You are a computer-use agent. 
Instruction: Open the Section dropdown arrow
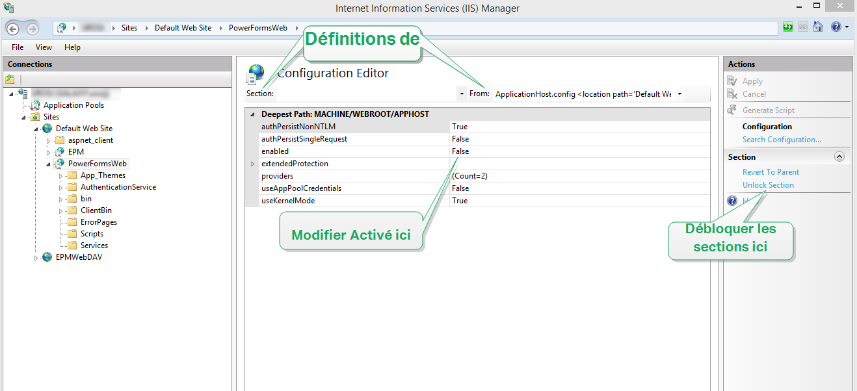pos(461,94)
